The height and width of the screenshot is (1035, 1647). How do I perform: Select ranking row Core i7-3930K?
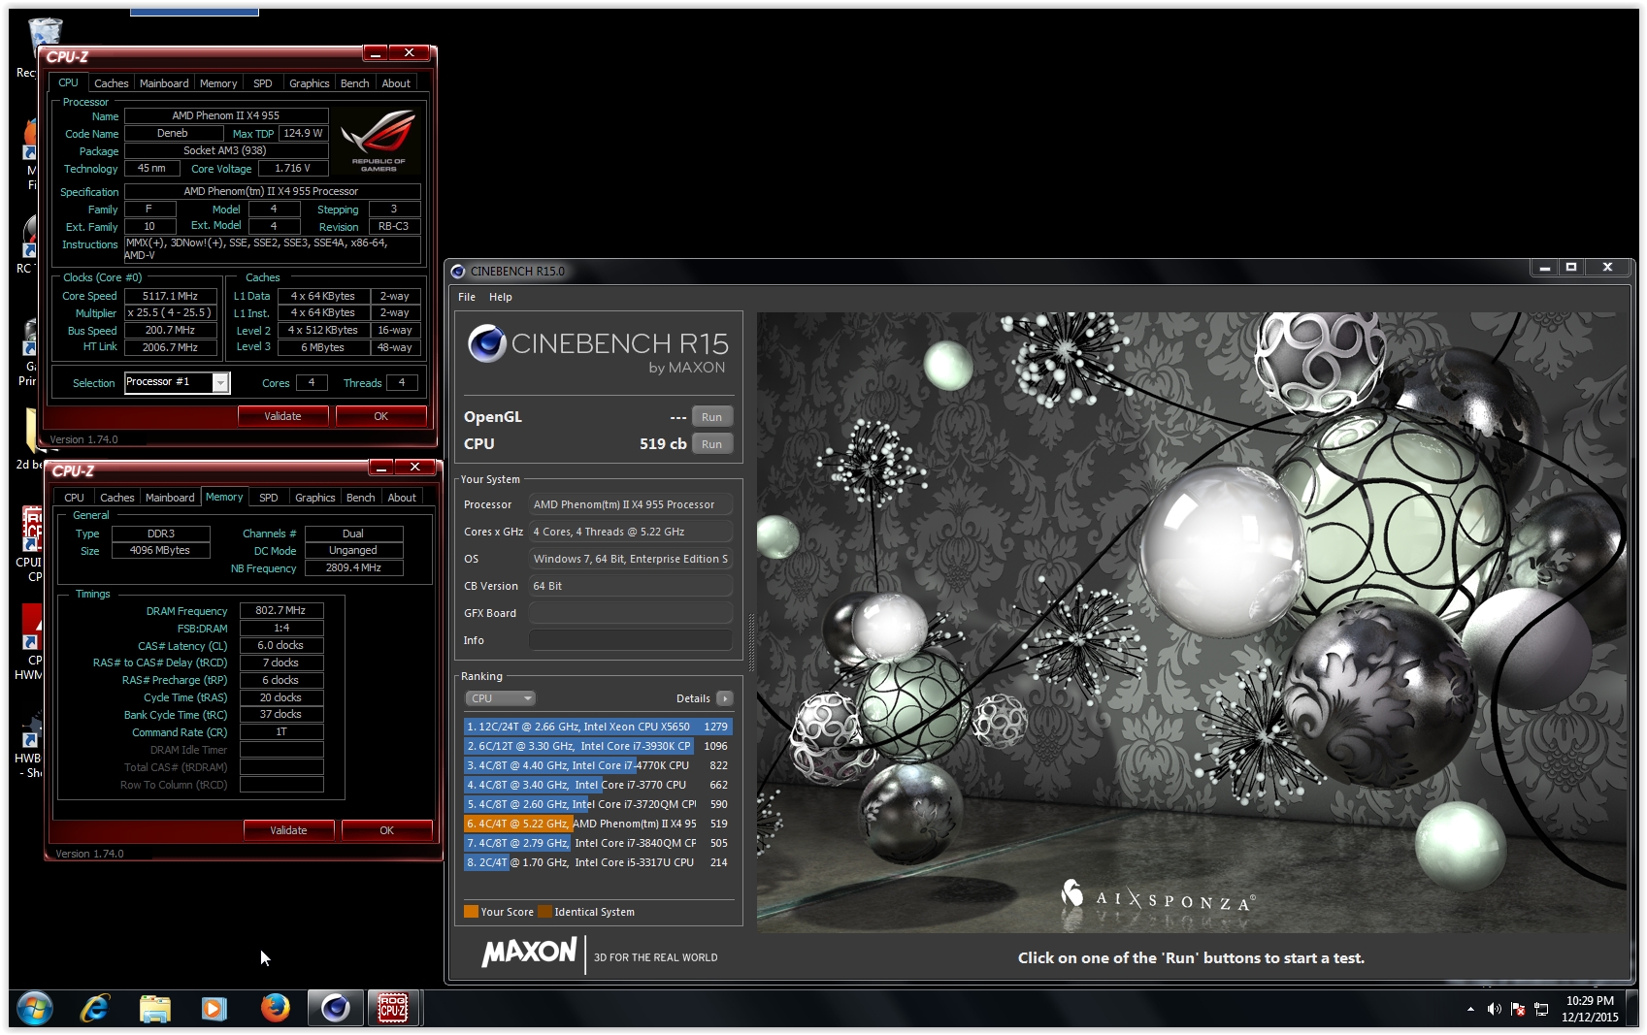[x=598, y=746]
